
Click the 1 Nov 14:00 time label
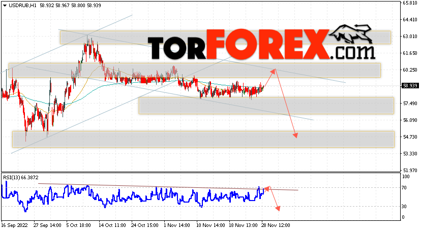(x=177, y=225)
